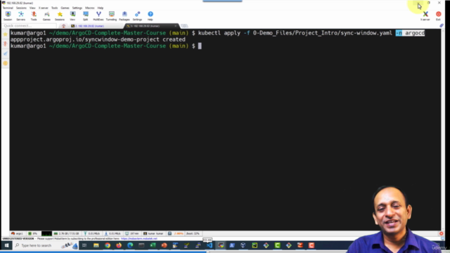Open Firefox from the taskbar

click(119, 245)
